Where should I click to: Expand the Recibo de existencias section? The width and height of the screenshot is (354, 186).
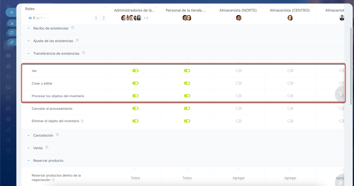(28, 28)
